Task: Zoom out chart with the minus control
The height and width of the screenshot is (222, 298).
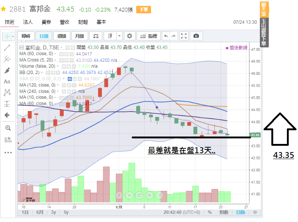Action: [129, 195]
